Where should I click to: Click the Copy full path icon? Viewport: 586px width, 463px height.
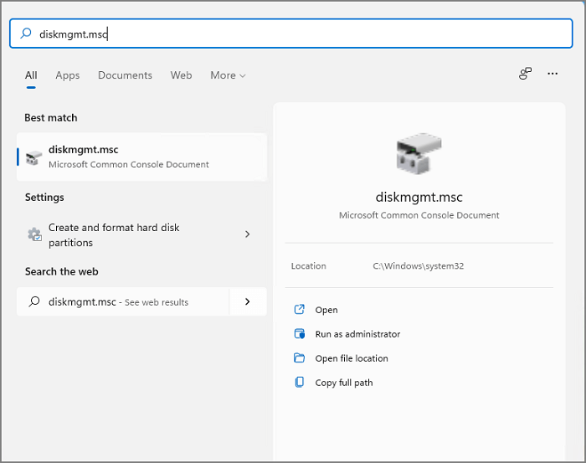point(300,383)
